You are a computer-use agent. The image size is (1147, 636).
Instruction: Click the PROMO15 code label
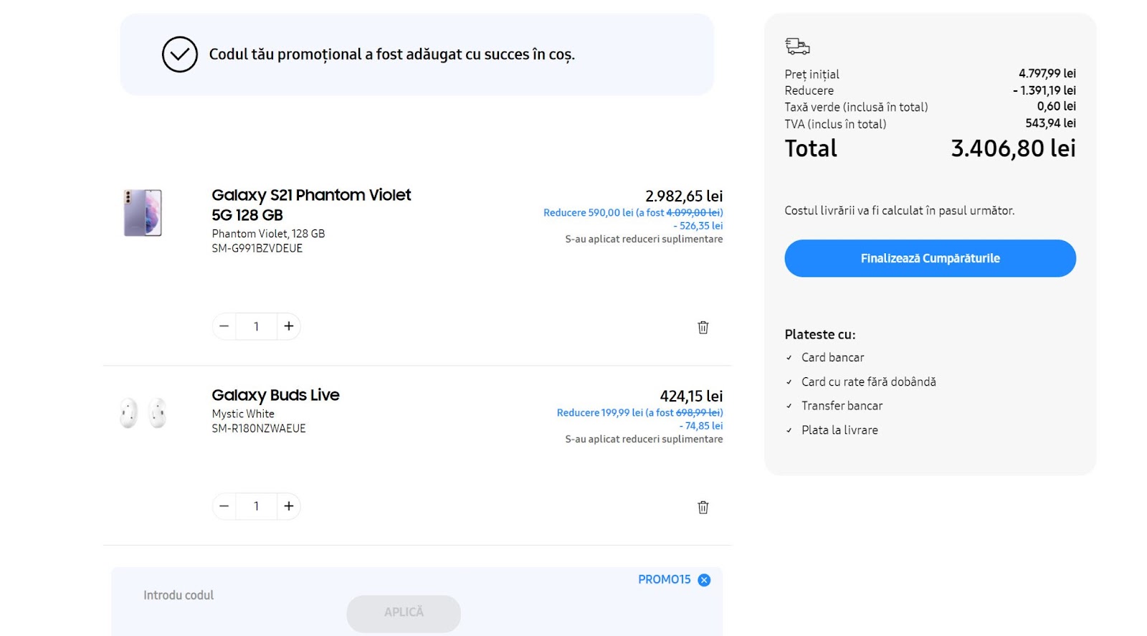pos(664,579)
